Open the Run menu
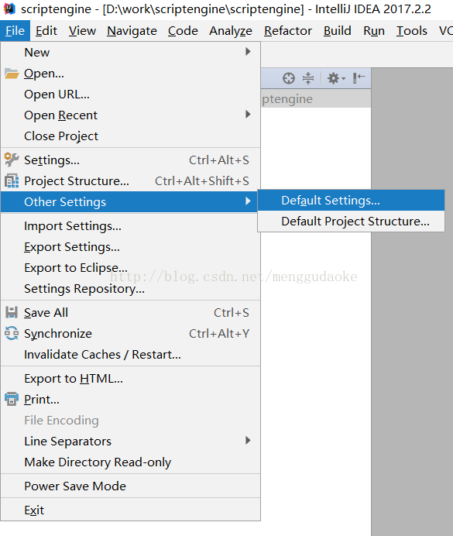 [x=374, y=31]
